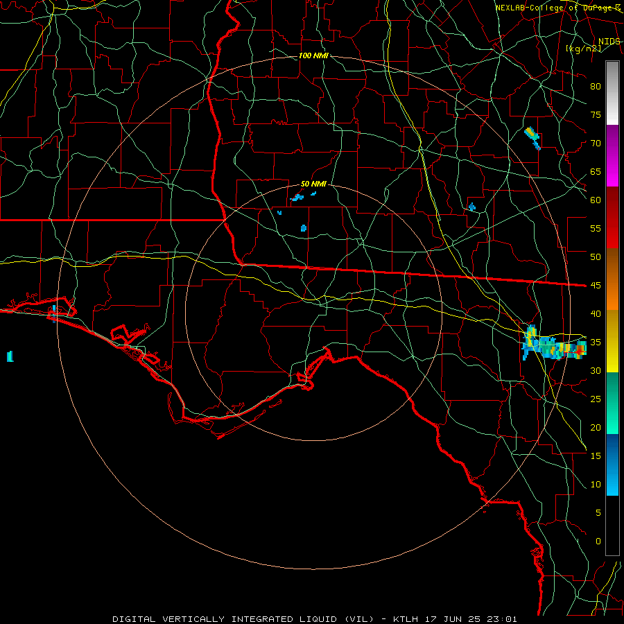The width and height of the screenshot is (624, 624).
Task: Click the [kg/m2] units label
Action: click(x=583, y=49)
